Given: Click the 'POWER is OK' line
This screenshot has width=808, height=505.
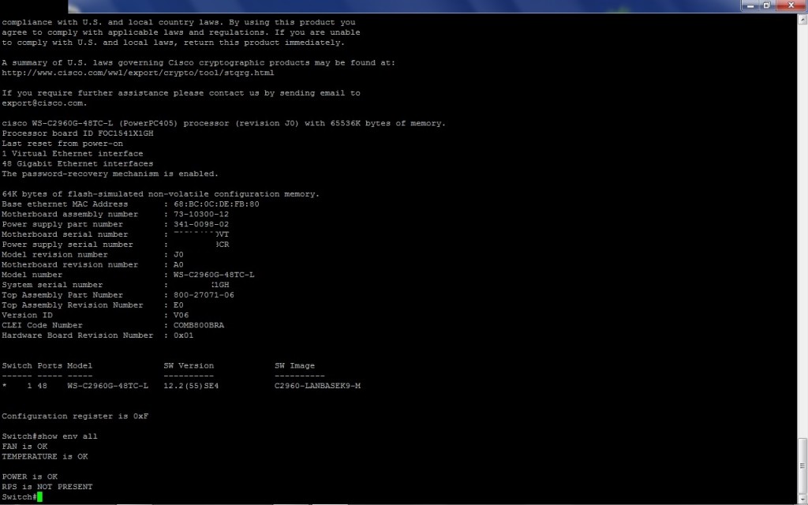Looking at the screenshot, I should click(29, 477).
